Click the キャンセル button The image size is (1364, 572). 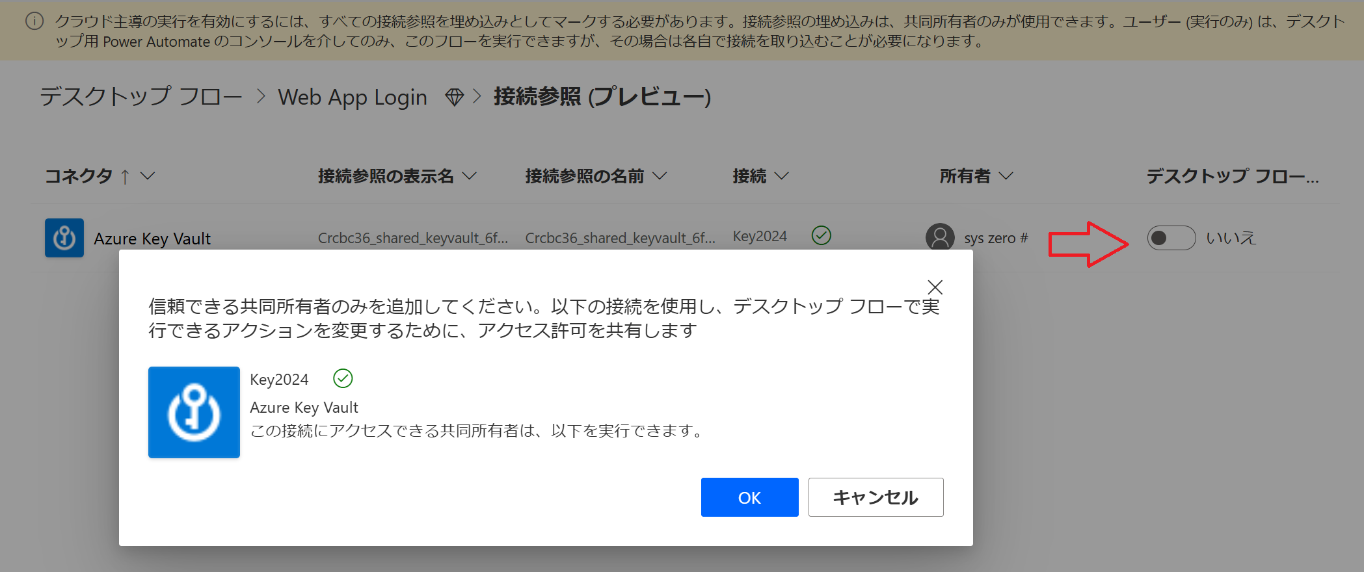pyautogui.click(x=876, y=497)
